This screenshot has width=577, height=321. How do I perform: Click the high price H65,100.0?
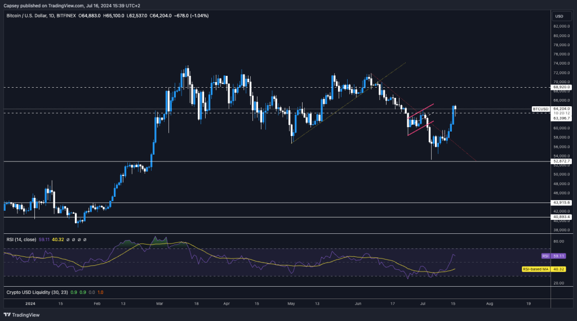[x=113, y=16]
